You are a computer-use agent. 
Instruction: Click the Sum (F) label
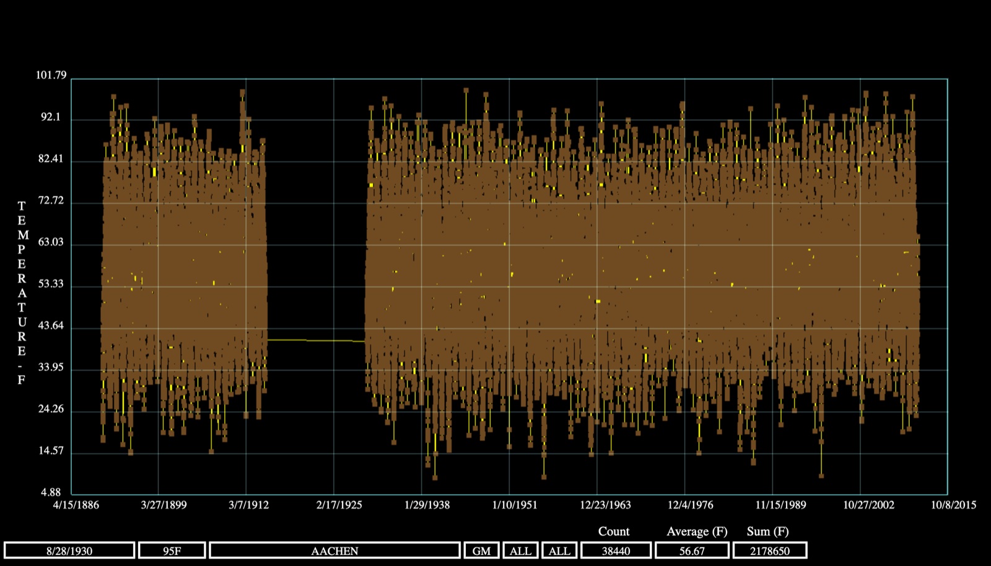click(768, 531)
